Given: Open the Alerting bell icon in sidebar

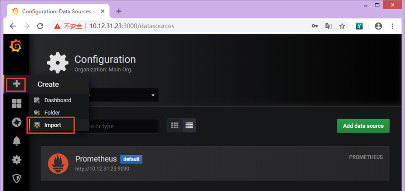Looking at the screenshot, I should 17,141.
